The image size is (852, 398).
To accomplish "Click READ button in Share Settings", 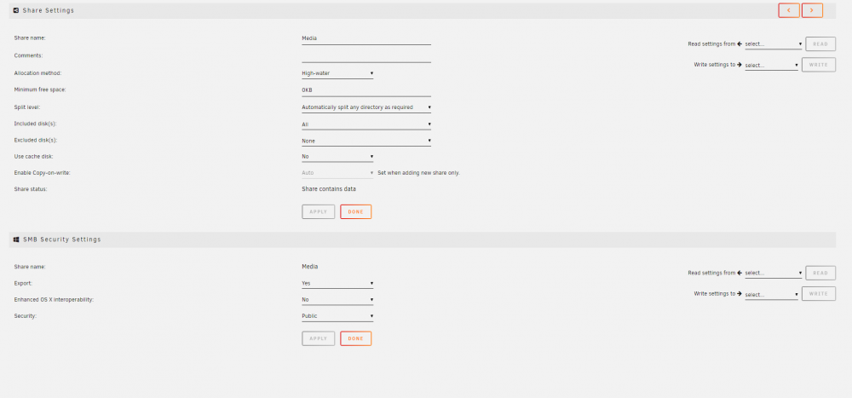I will (820, 44).
